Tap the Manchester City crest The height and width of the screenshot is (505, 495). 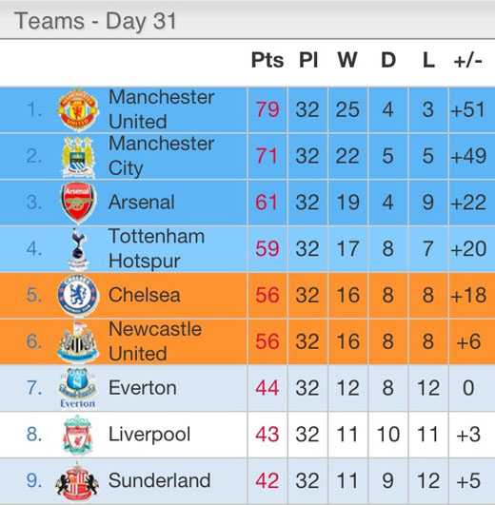pos(78,157)
